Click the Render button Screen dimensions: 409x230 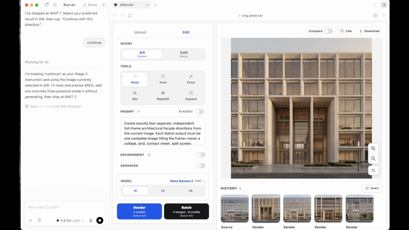139,211
